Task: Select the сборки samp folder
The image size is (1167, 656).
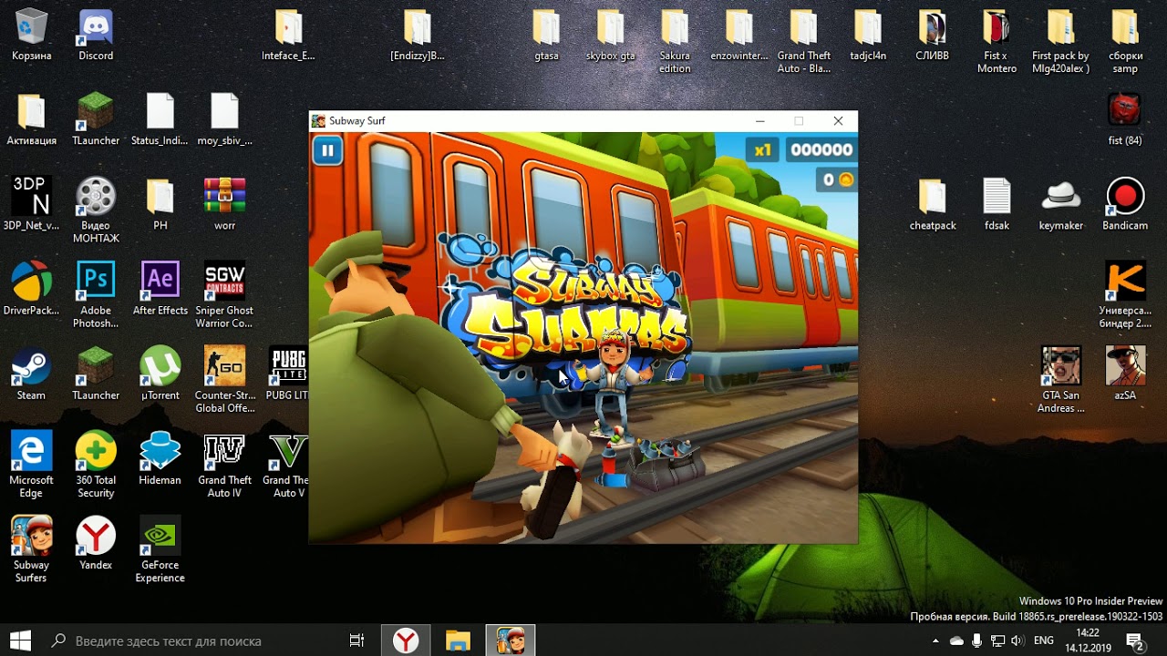Action: [1125, 41]
